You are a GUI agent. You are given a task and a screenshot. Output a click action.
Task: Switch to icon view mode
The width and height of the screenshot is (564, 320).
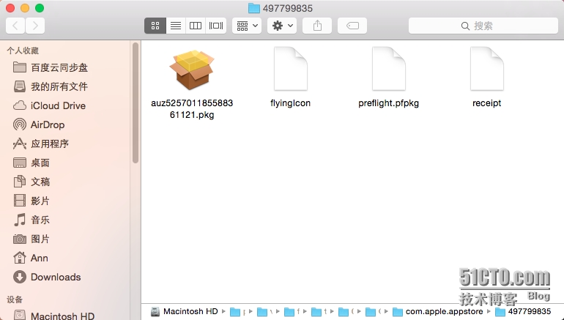155,26
